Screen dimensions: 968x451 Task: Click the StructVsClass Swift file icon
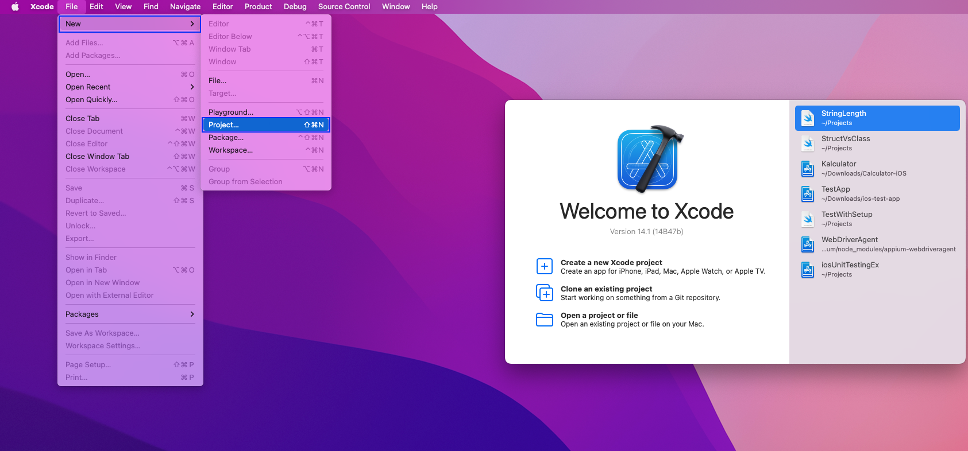(x=808, y=143)
